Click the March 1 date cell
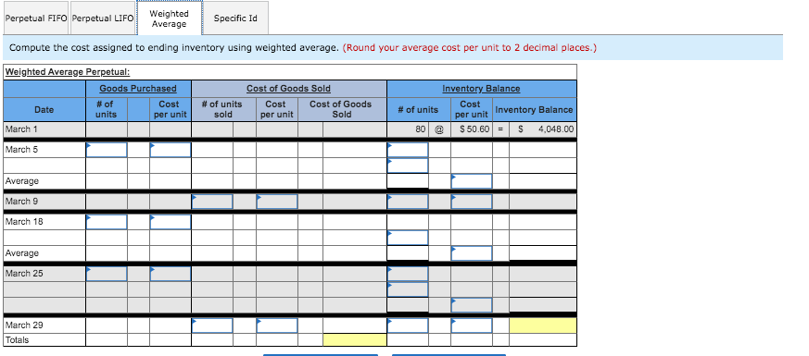809x356 pixels. tap(44, 129)
